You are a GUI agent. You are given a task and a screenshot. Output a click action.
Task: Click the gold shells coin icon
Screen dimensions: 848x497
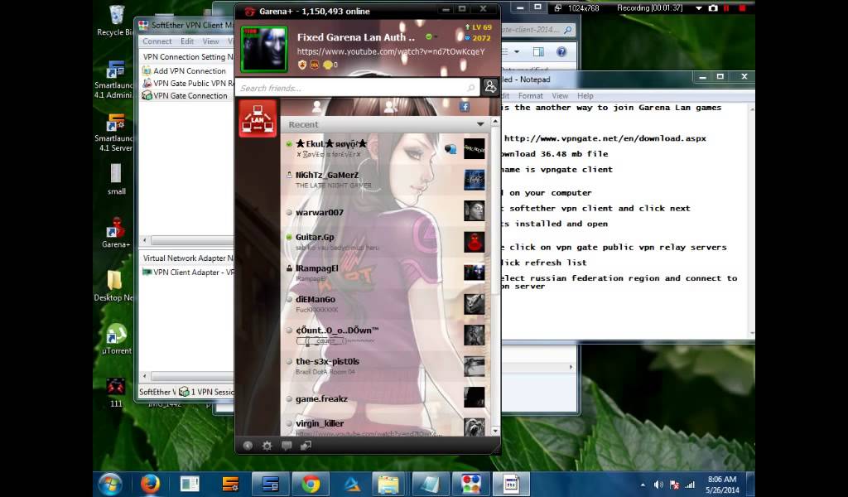[x=327, y=65]
